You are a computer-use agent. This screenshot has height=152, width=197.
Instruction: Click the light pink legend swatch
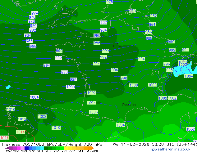tap(22, 148)
